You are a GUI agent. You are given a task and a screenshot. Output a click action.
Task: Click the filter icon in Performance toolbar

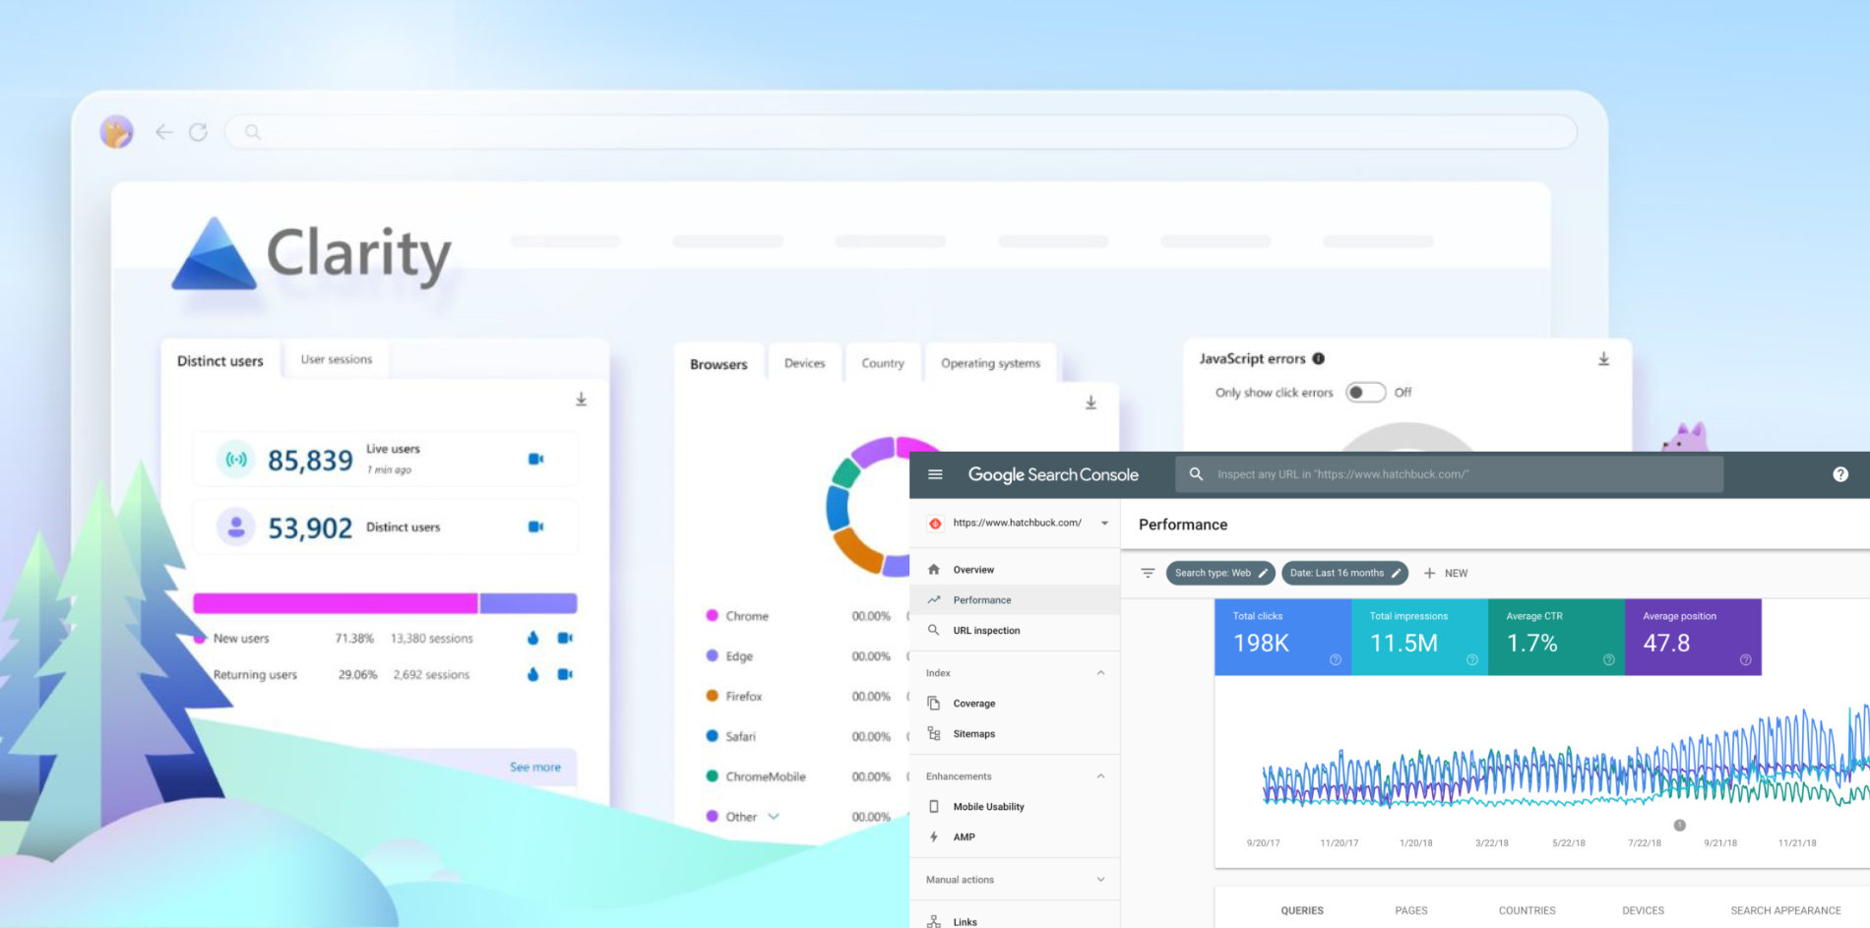(1148, 573)
